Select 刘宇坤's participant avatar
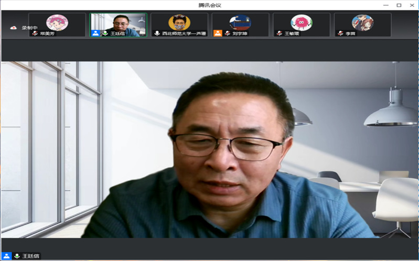Image resolution: width=419 pixels, height=261 pixels. 240,22
